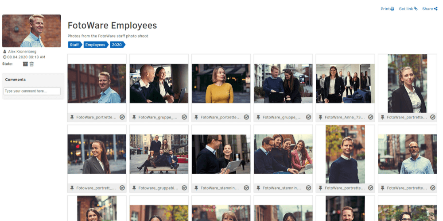
Task: Click the Fotoware_gruppebi file name
Action: tap(158, 188)
